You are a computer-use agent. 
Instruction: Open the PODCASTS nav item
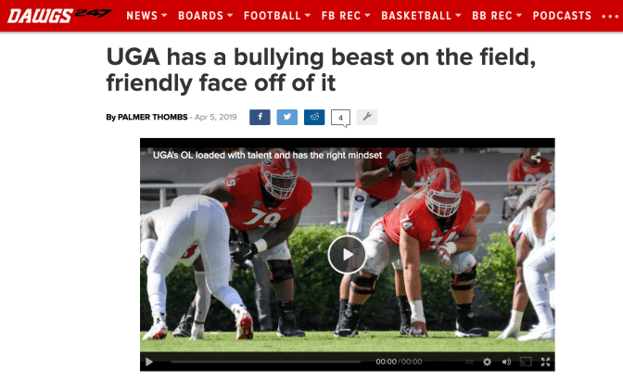562,16
